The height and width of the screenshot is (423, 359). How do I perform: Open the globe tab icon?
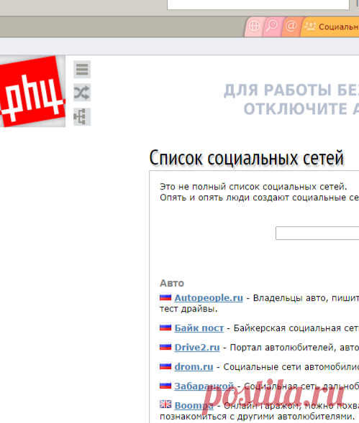(x=254, y=27)
